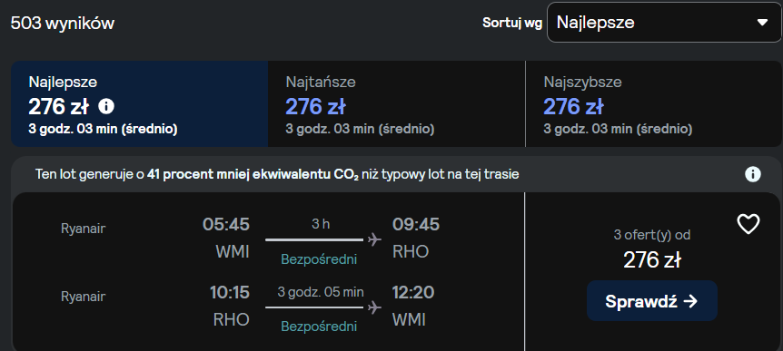Click the CO₂ banner info icon

click(x=752, y=174)
